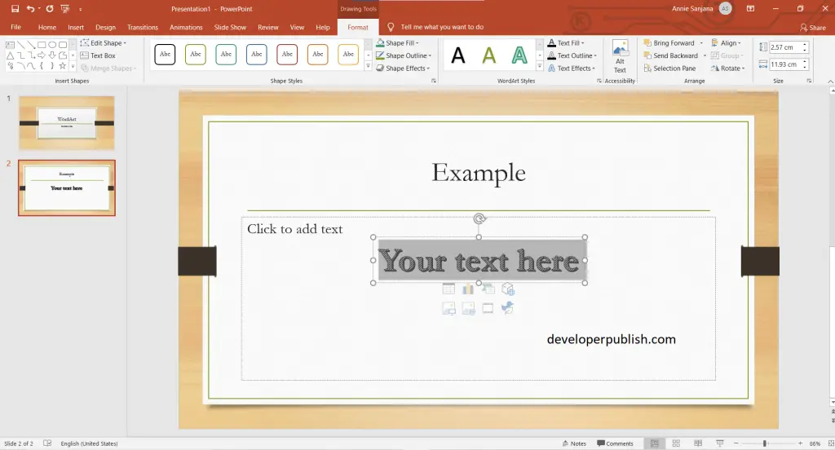
Task: Open Shape Effects dropdown
Action: point(403,68)
